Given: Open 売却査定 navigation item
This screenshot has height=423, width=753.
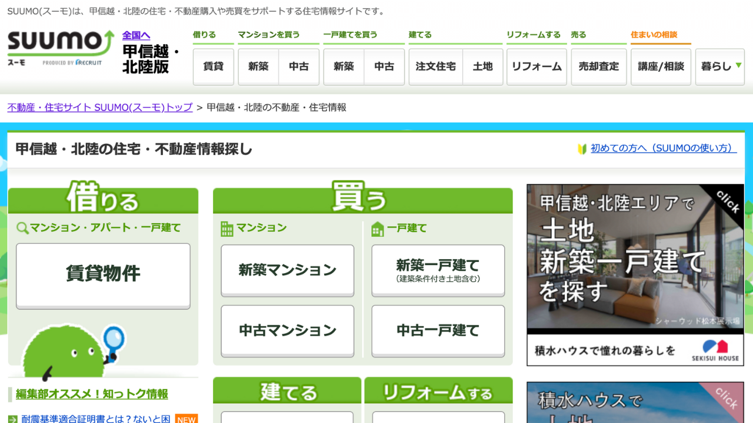Looking at the screenshot, I should (599, 67).
